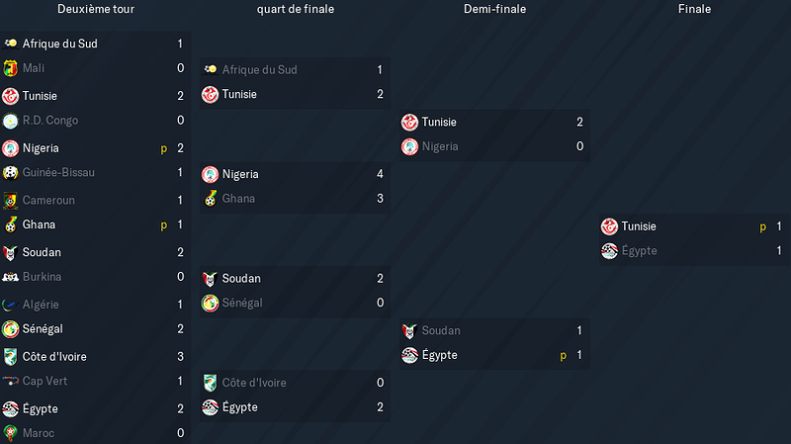Select the Nigeria 4 score in quart de finale
The width and height of the screenshot is (791, 444).
click(380, 174)
